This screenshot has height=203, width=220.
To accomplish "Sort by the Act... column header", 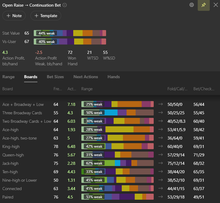I will 72,89.
